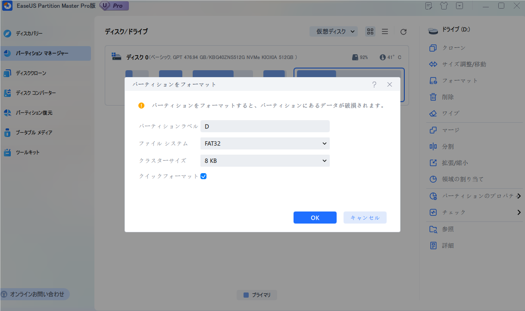Click the Merge icon in right panel

click(x=433, y=130)
